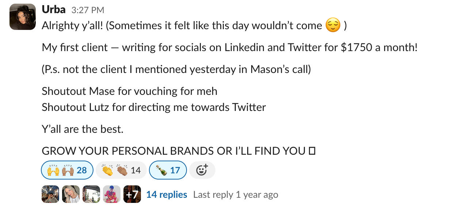Screen dimensions: 471x208
Task: Click the "Y'all are the best." line
Action: [x=83, y=129]
